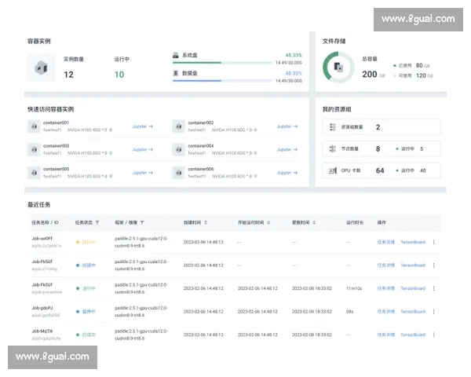Click the 系统盘 disk icon
Screen dimensions: 471x377
[x=176, y=56]
